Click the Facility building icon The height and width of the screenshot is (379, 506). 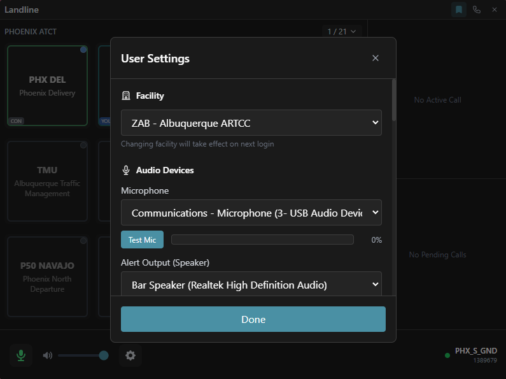[126, 96]
